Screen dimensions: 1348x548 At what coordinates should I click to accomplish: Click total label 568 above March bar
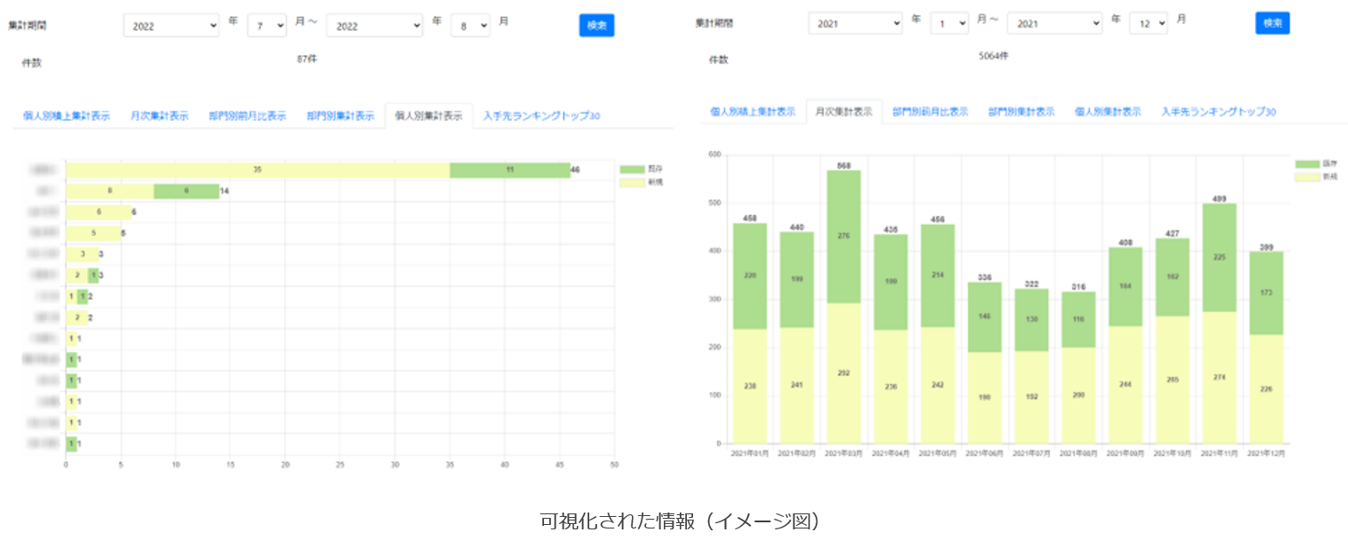pyautogui.click(x=843, y=165)
